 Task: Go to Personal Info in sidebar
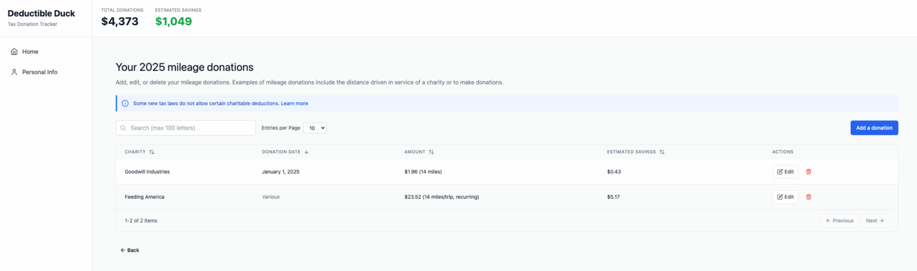coord(39,72)
